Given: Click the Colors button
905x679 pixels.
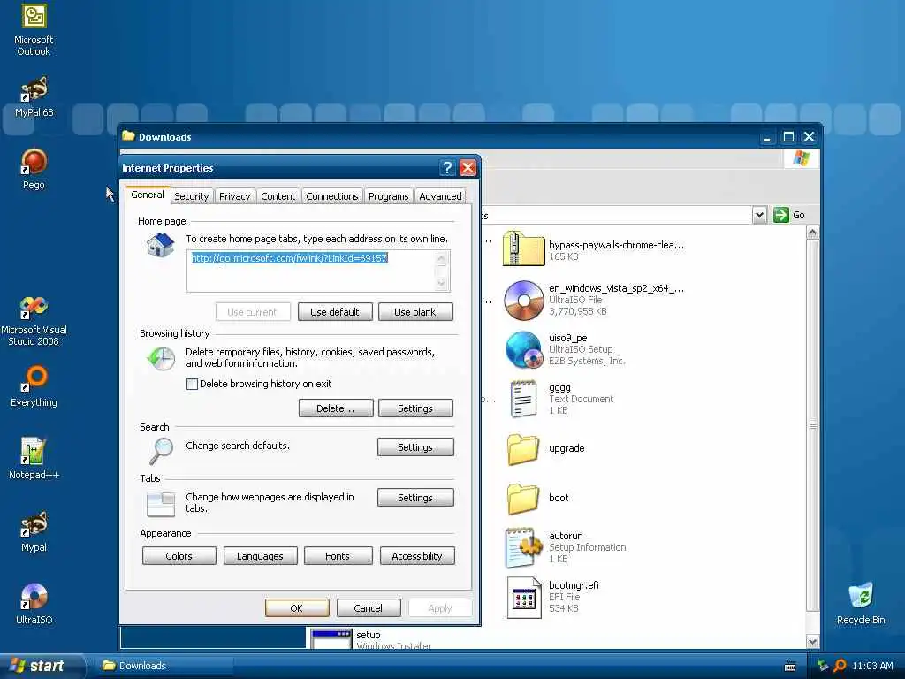Looking at the screenshot, I should click(179, 556).
